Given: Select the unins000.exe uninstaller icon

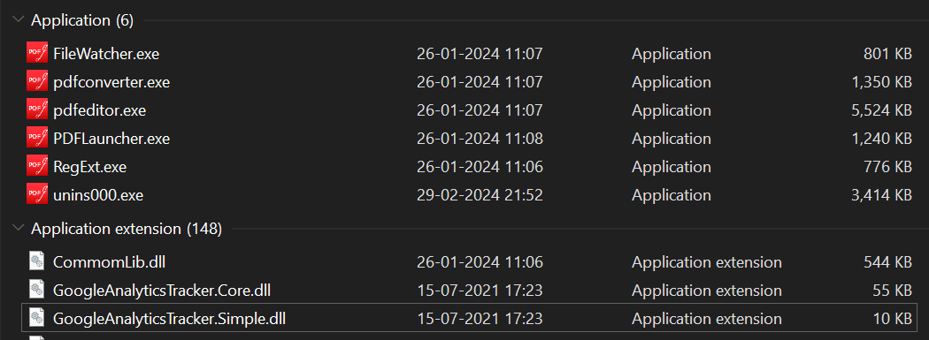Looking at the screenshot, I should [37, 194].
